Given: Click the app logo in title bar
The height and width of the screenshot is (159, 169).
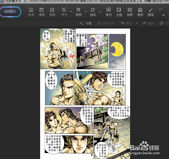Looking at the screenshot, I should pos(2,1).
